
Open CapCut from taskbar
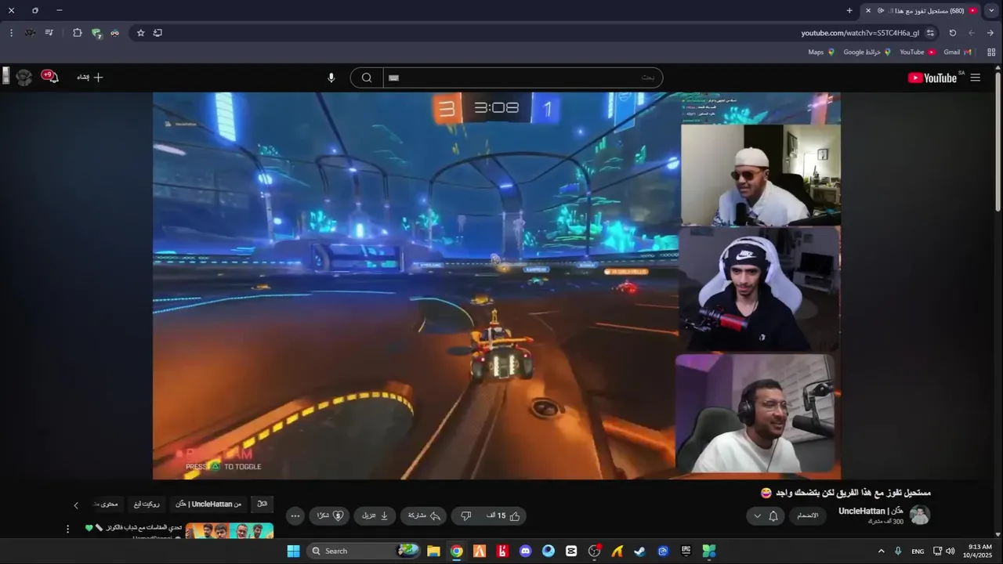[x=571, y=551]
